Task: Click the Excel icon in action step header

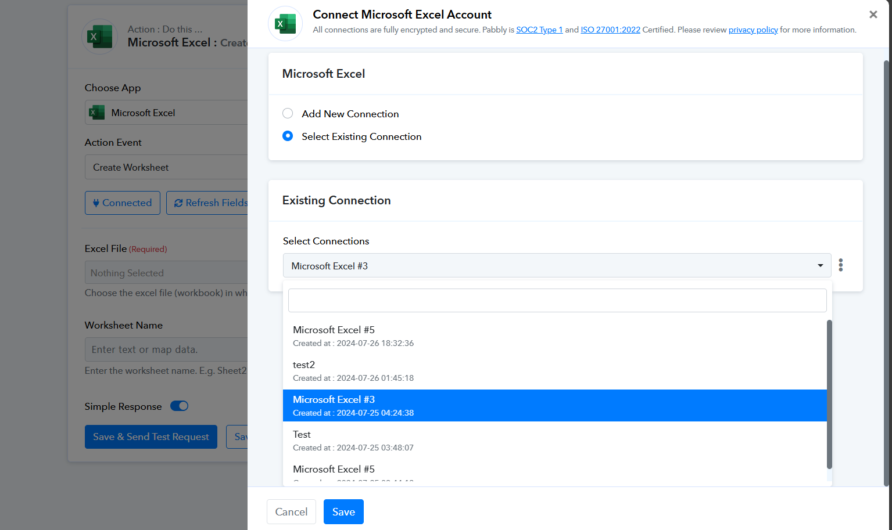Action: pyautogui.click(x=100, y=37)
